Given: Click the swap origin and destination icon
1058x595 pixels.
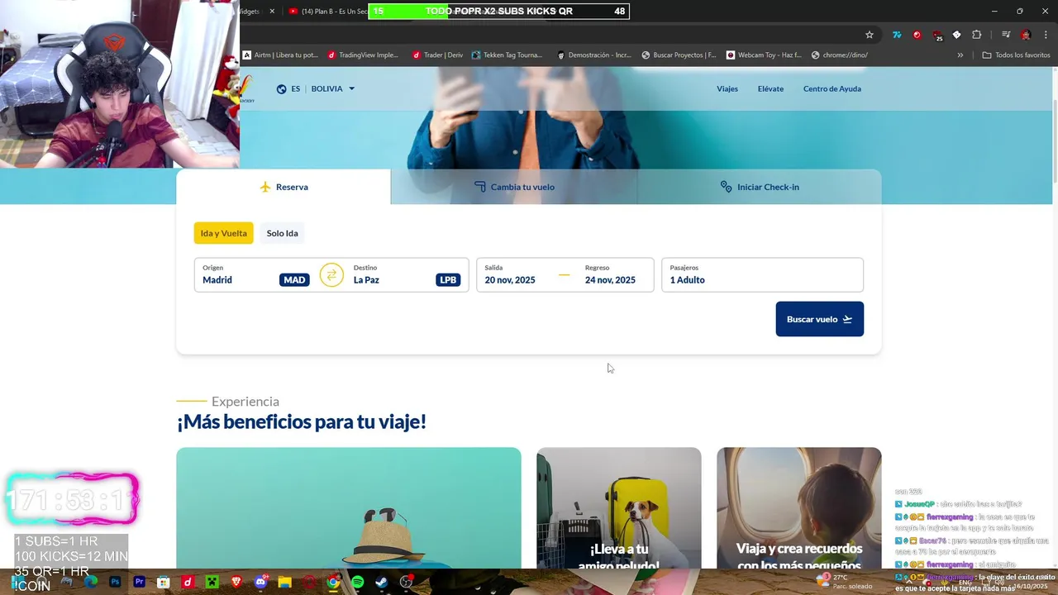Looking at the screenshot, I should tap(331, 275).
